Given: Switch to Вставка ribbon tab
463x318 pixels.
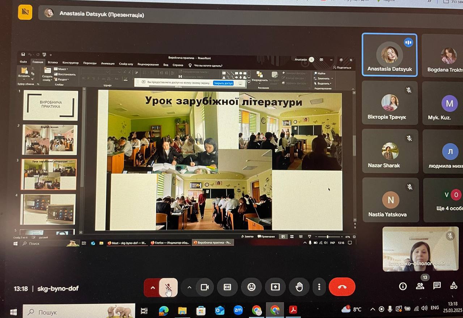Looking at the screenshot, I should (53, 62).
